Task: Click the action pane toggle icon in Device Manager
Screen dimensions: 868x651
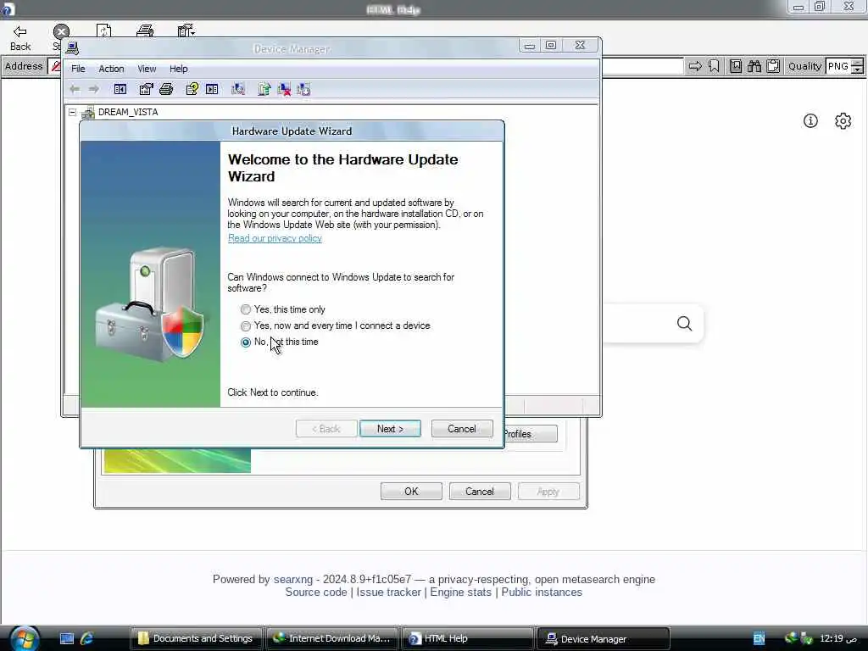Action: [212, 89]
